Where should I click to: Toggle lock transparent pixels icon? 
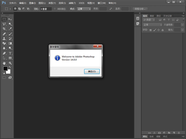[150, 30]
